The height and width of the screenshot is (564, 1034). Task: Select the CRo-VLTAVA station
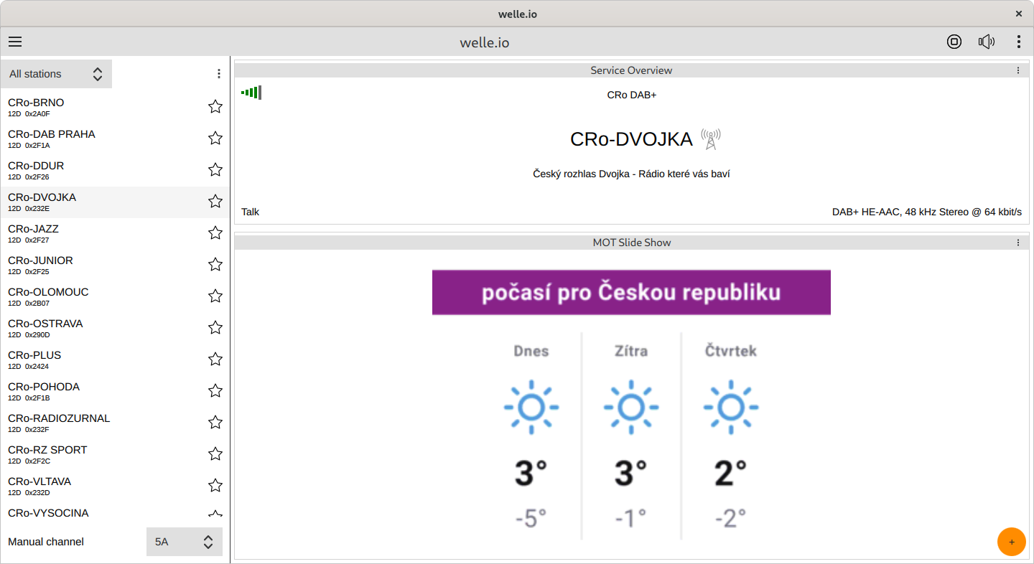[115, 487]
